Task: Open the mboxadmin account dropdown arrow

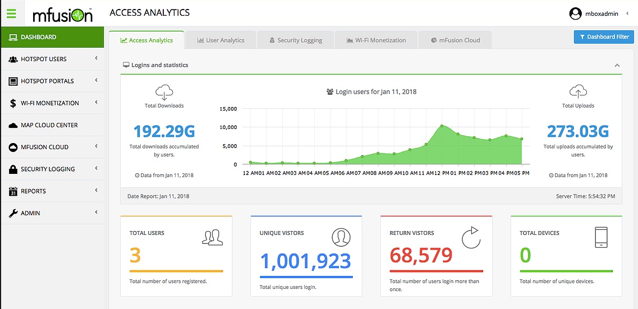Action: (627, 14)
